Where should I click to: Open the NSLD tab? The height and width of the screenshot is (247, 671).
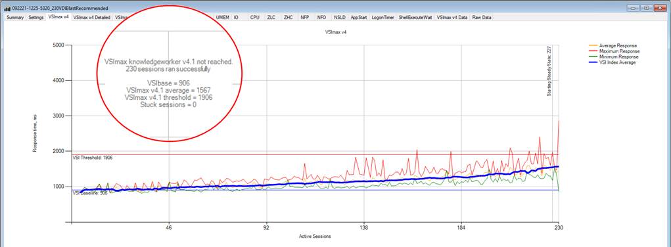coord(339,18)
